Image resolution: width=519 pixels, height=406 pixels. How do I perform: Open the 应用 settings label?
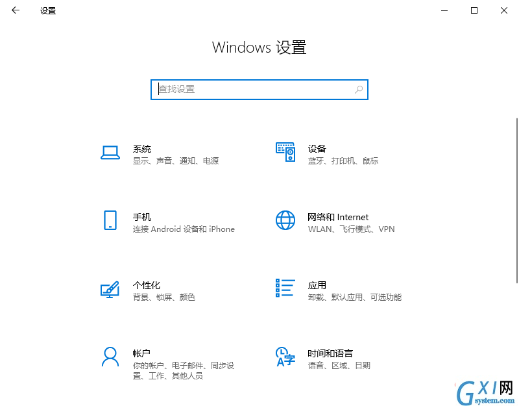[317, 285]
